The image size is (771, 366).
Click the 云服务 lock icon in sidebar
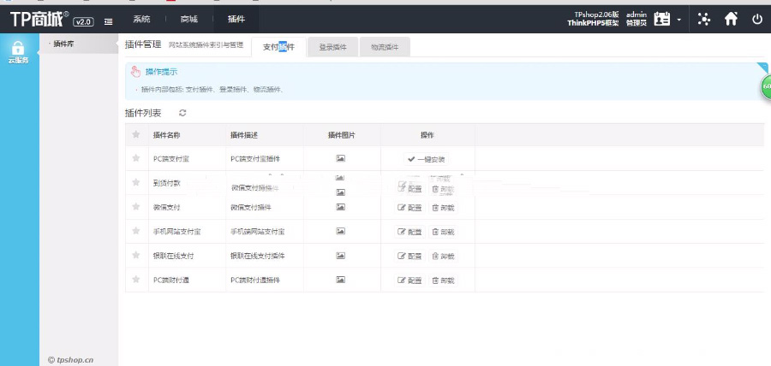click(19, 49)
